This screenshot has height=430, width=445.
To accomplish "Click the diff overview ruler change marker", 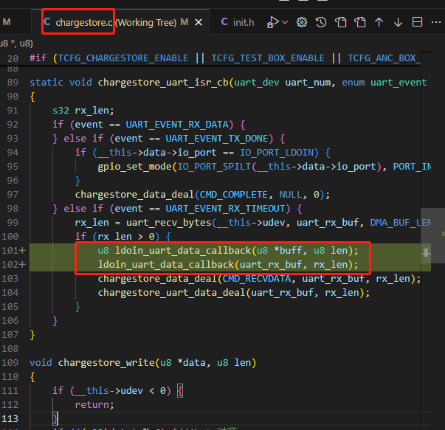I will click(x=426, y=252).
